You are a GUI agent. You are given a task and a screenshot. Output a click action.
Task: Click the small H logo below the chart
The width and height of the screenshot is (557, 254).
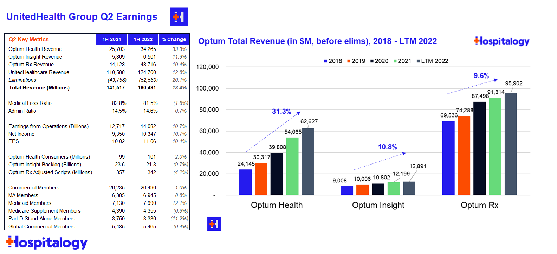pyautogui.click(x=214, y=224)
